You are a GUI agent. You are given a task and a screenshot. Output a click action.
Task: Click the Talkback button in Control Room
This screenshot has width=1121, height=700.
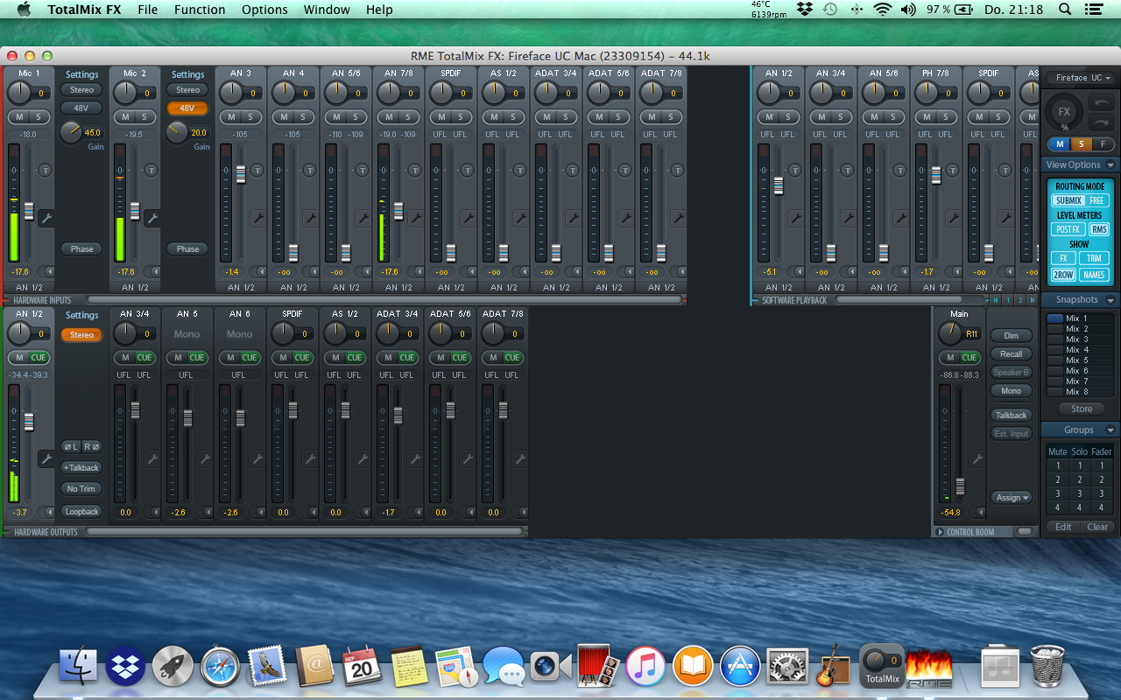click(1012, 416)
